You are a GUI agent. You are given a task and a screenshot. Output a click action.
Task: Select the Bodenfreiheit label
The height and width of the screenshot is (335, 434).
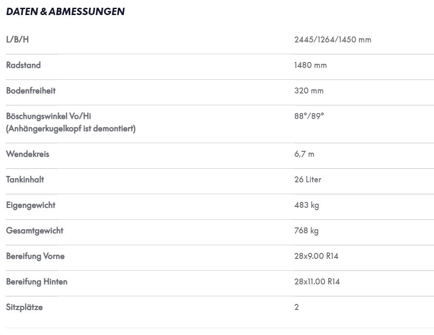click(x=31, y=90)
